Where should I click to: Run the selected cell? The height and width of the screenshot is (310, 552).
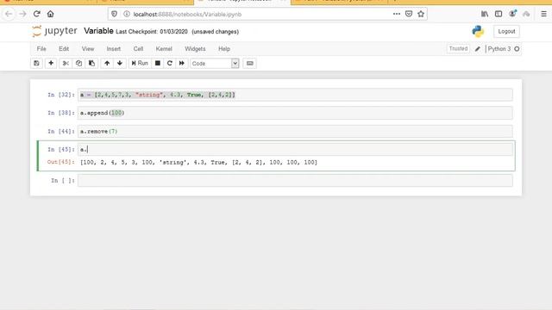click(140, 63)
